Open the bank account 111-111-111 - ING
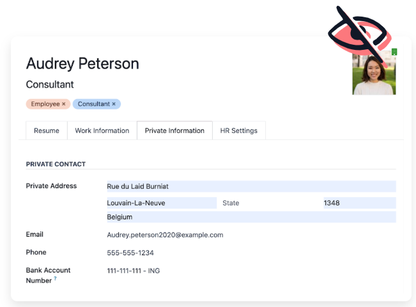The height and width of the screenshot is (307, 416). 134,271
